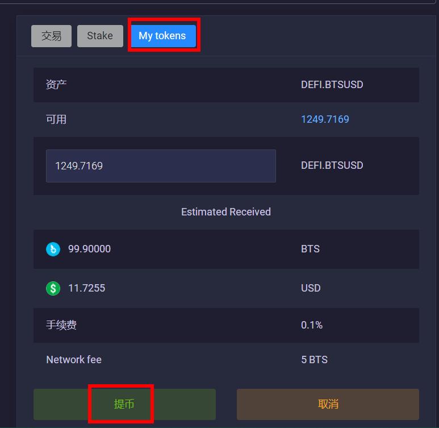The width and height of the screenshot is (439, 428).
Task: Click the 99.90000 estimated BTS amount
Action: coord(89,249)
